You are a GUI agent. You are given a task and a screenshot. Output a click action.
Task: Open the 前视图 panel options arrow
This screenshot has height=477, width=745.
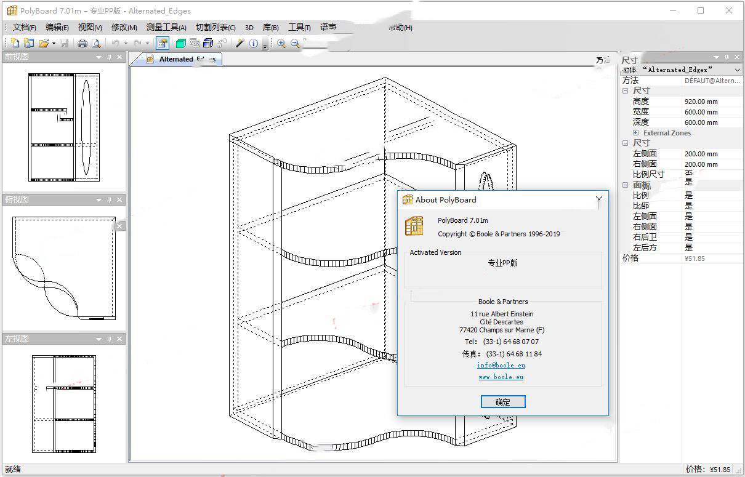pos(99,57)
